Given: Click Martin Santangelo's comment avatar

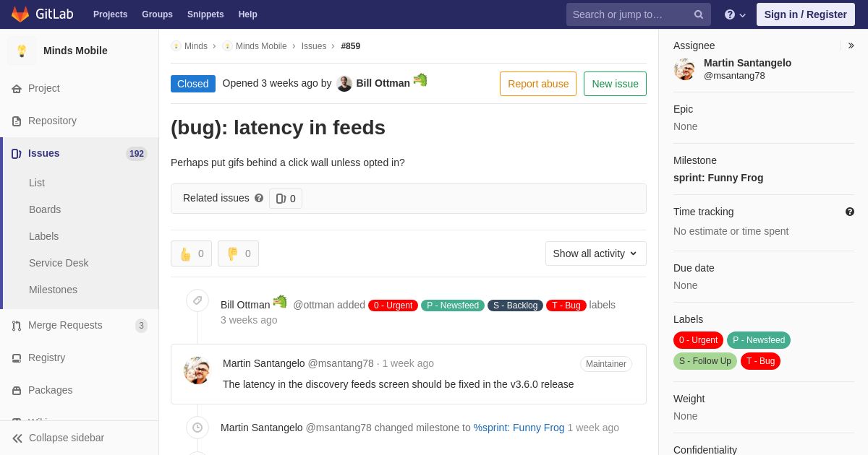Looking at the screenshot, I should coord(197,370).
